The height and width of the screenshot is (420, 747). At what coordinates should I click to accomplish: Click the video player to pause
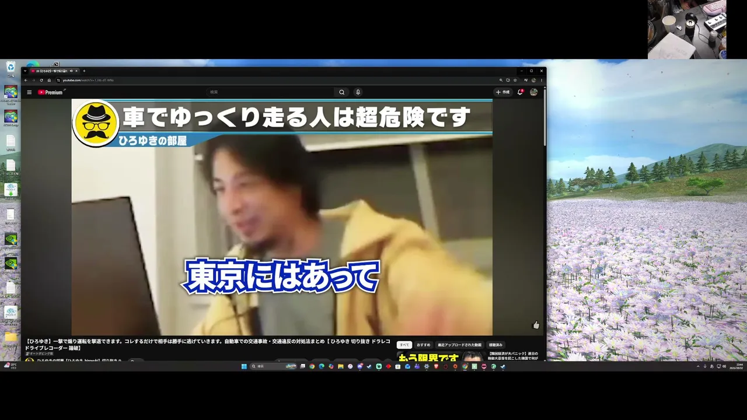(282, 217)
